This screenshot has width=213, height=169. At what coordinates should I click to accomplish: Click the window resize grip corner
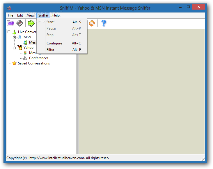[x=203, y=159]
